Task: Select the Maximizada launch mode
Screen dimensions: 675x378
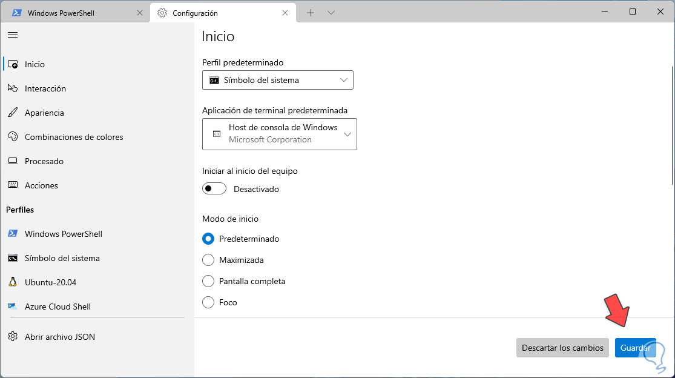Action: 208,260
